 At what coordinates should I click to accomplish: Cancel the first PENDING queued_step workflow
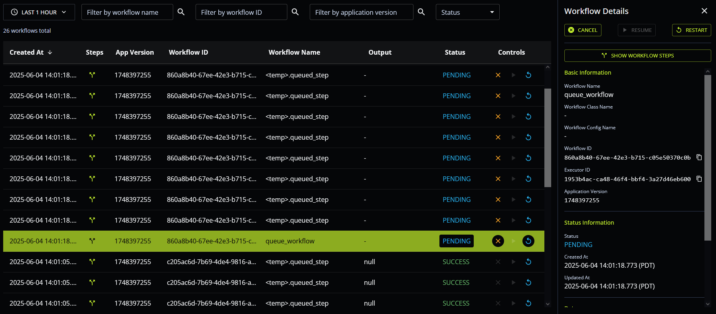[498, 75]
